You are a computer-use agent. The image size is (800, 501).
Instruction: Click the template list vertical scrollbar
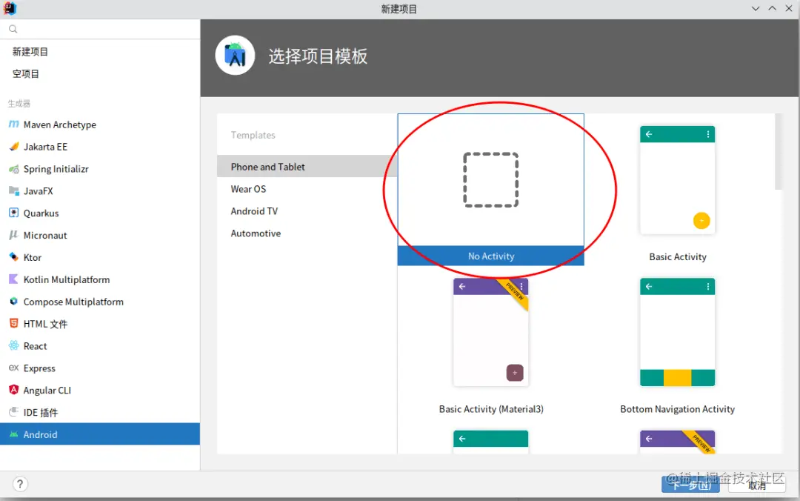[778, 152]
